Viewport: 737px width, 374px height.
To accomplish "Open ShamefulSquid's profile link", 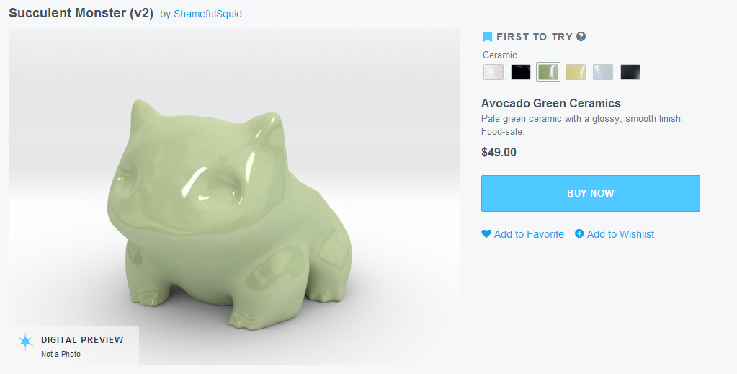I will tap(207, 14).
